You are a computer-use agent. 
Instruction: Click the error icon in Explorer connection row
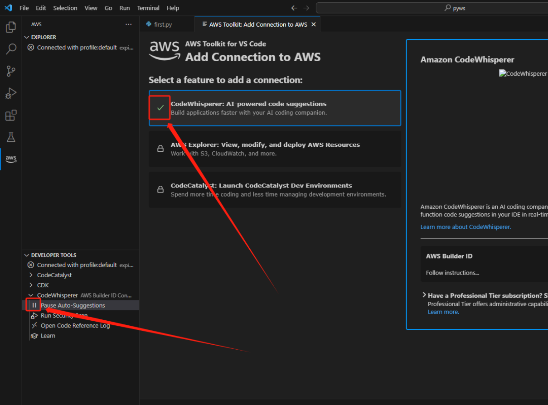click(x=31, y=48)
